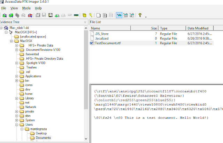
Task: Expand the .DocumentRevisions-V100 folder
Action: coord(17,50)
